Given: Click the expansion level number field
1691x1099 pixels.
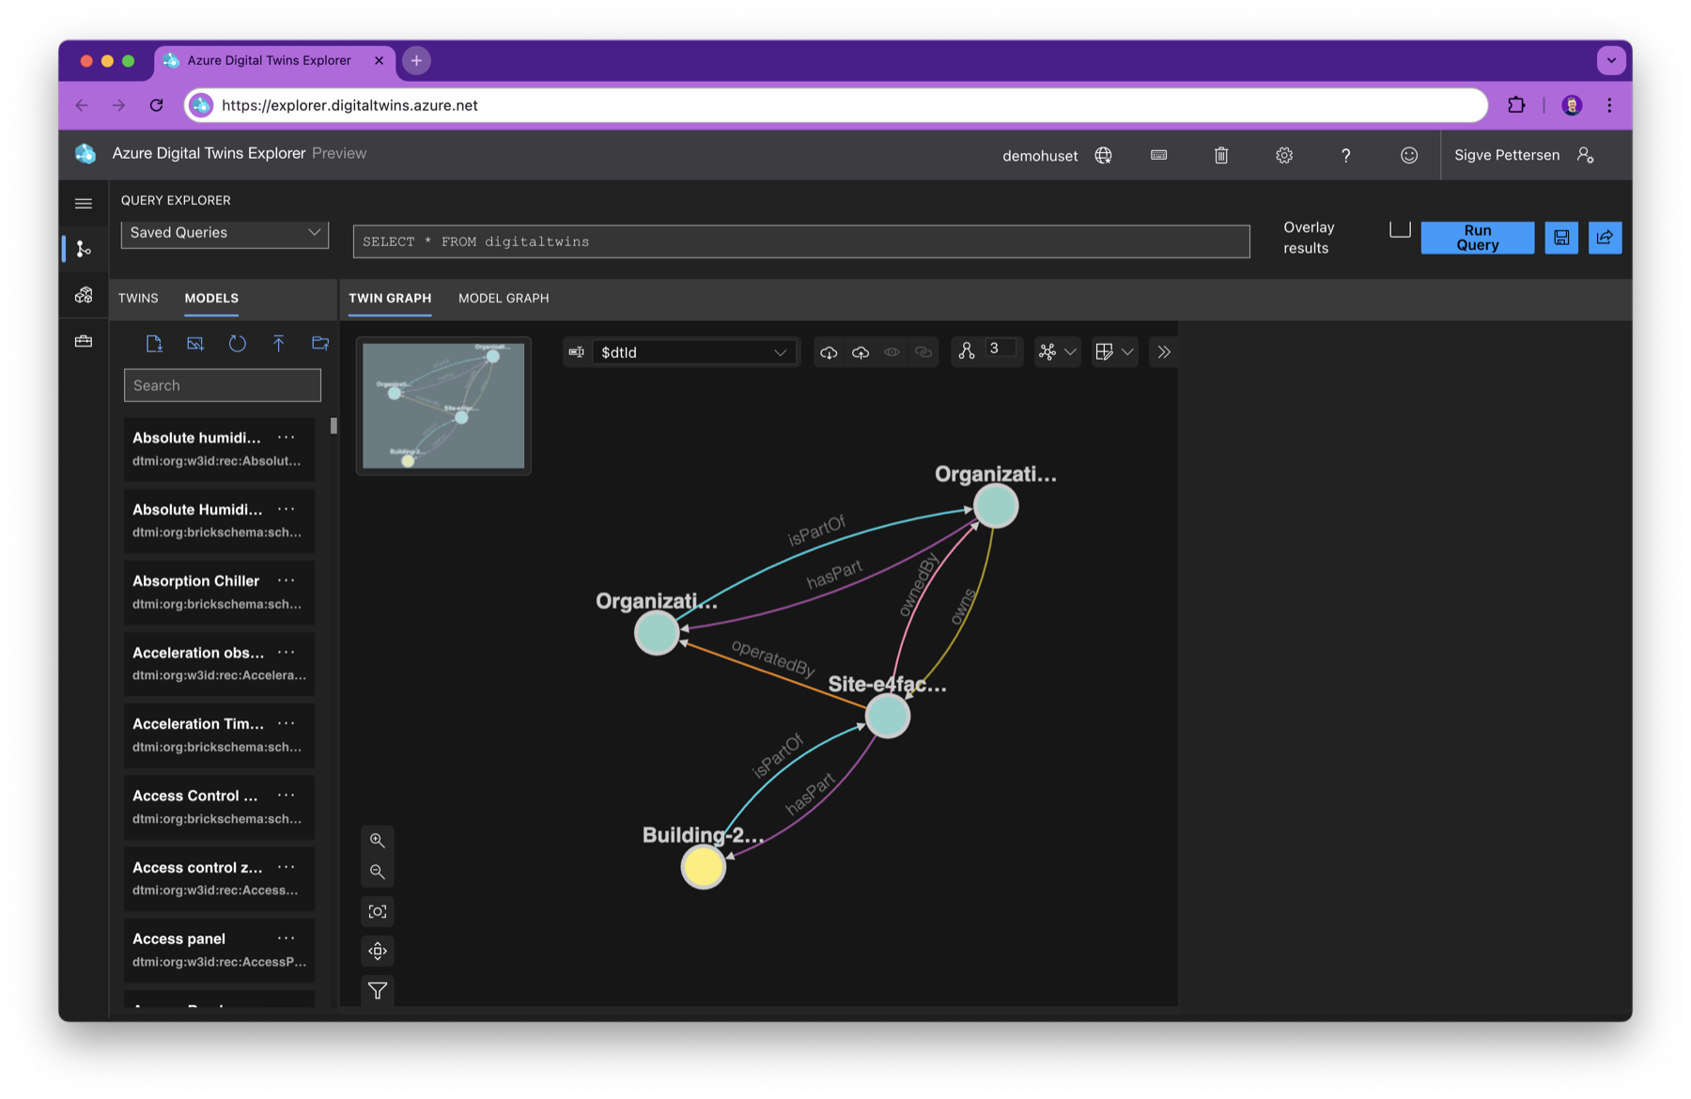Looking at the screenshot, I should (x=1001, y=349).
